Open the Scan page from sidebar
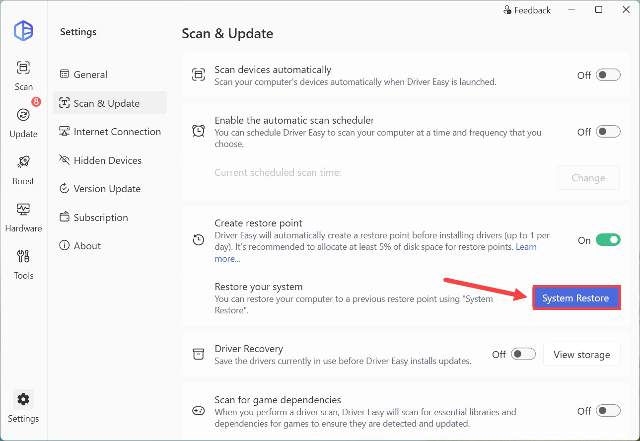640x441 pixels. [x=23, y=75]
